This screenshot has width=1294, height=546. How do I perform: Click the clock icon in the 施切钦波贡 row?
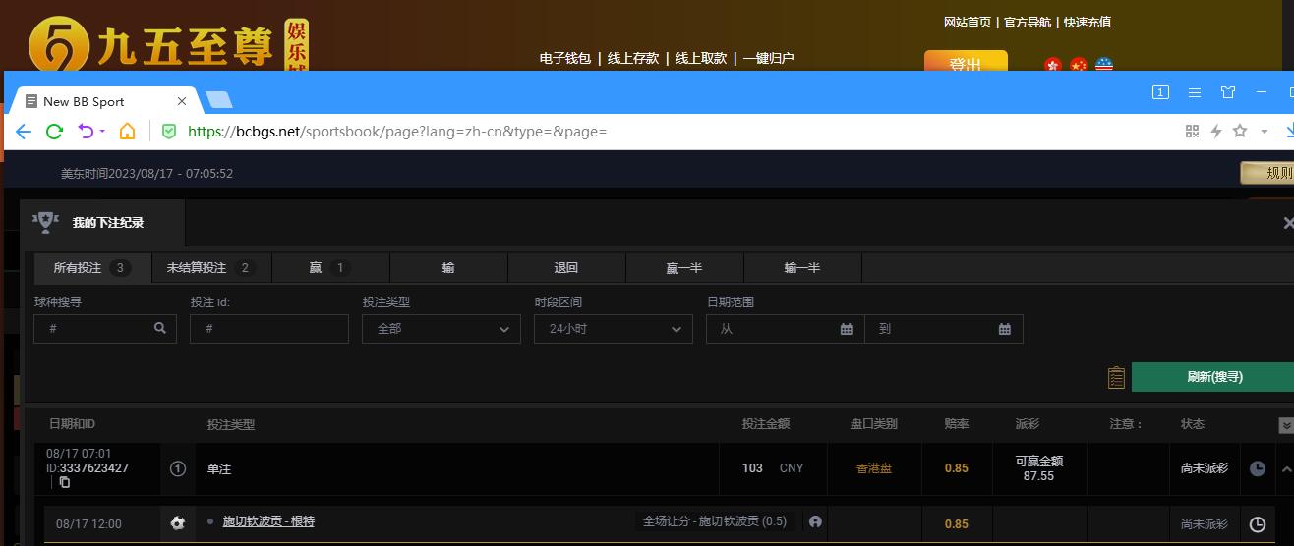[x=1257, y=524]
